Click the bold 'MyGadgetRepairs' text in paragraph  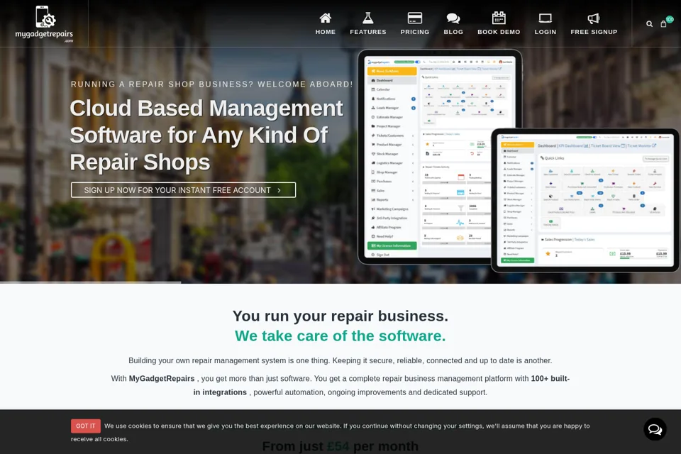pos(162,378)
